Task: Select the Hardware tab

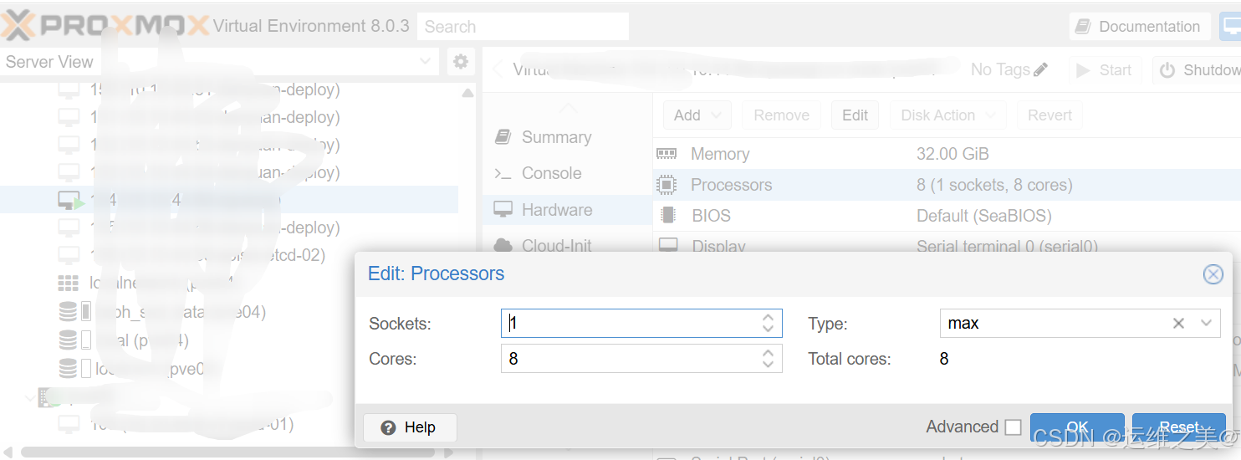Action: coord(567,210)
